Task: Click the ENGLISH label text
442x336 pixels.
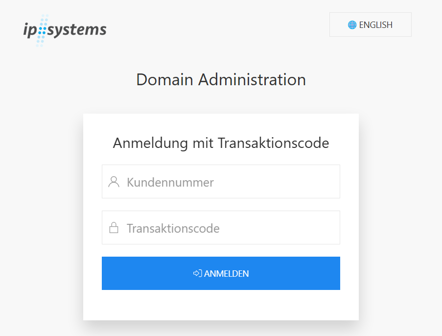Action: 375,25
